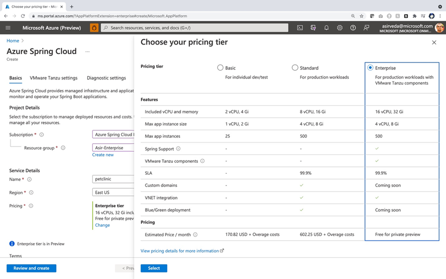Image resolution: width=446 pixels, height=279 pixels.
Task: Click the preview bug report icon
Action: 94,28
